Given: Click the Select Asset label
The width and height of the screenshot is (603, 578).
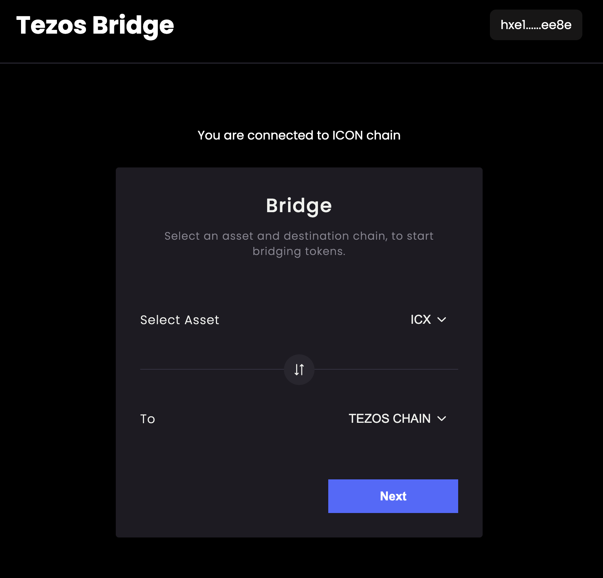Looking at the screenshot, I should 180,320.
